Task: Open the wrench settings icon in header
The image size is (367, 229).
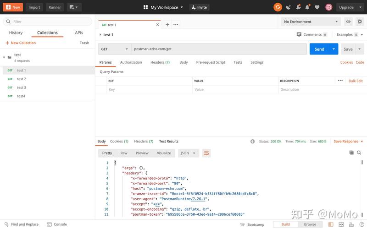Action: (x=298, y=7)
